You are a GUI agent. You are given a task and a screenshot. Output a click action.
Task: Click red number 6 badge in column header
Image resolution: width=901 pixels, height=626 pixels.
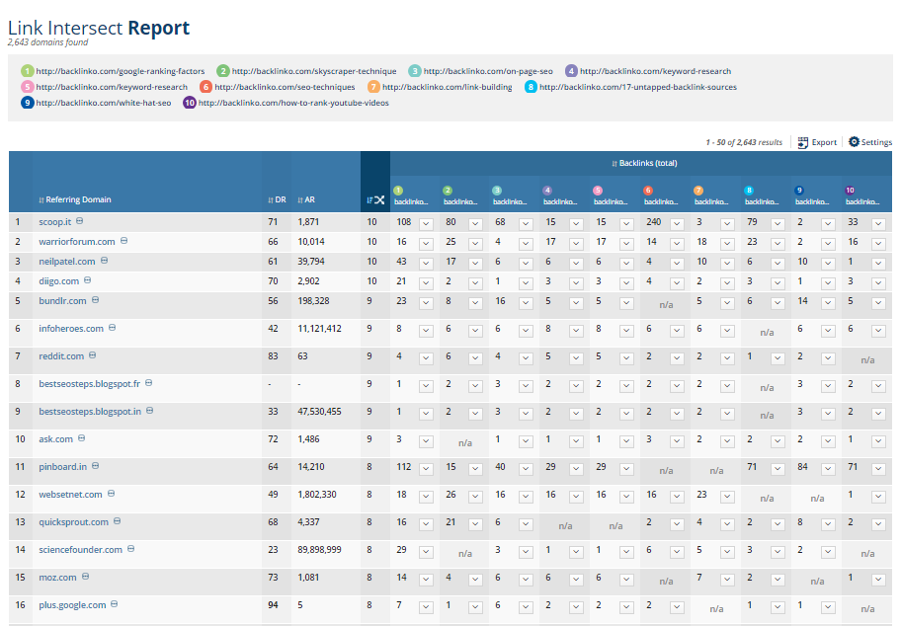648,190
